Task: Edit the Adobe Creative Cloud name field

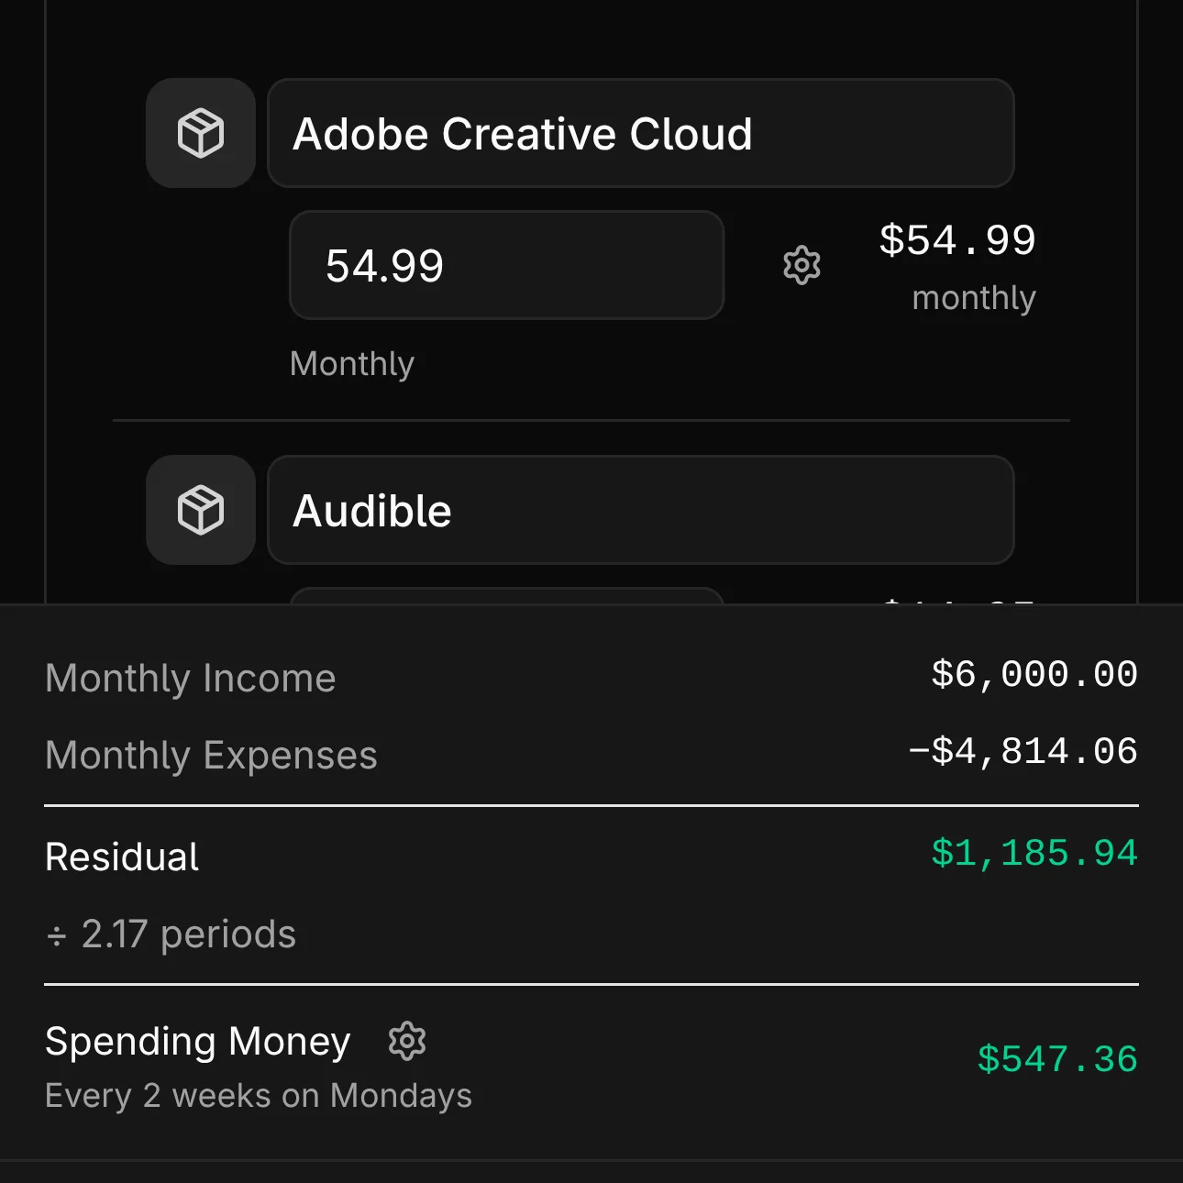Action: 639,133
